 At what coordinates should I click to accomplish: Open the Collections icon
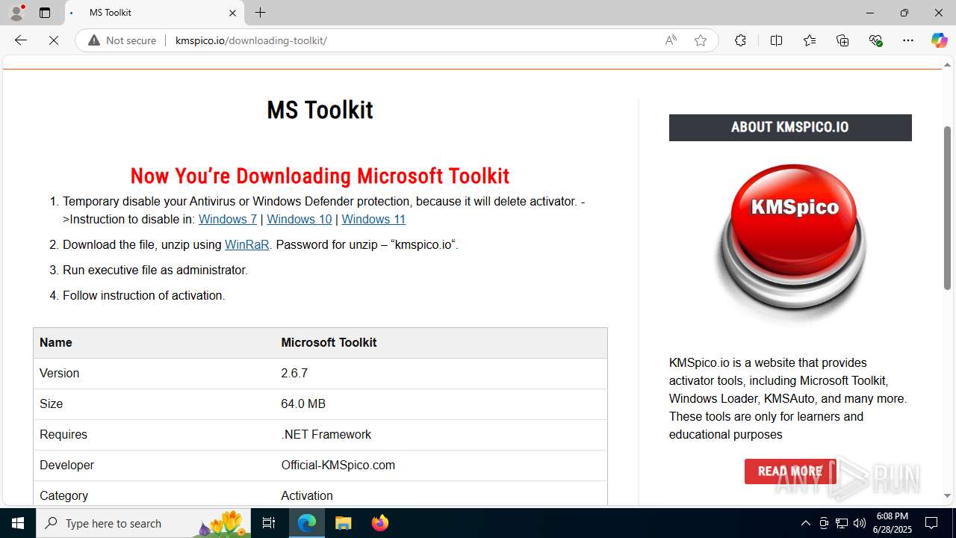842,40
